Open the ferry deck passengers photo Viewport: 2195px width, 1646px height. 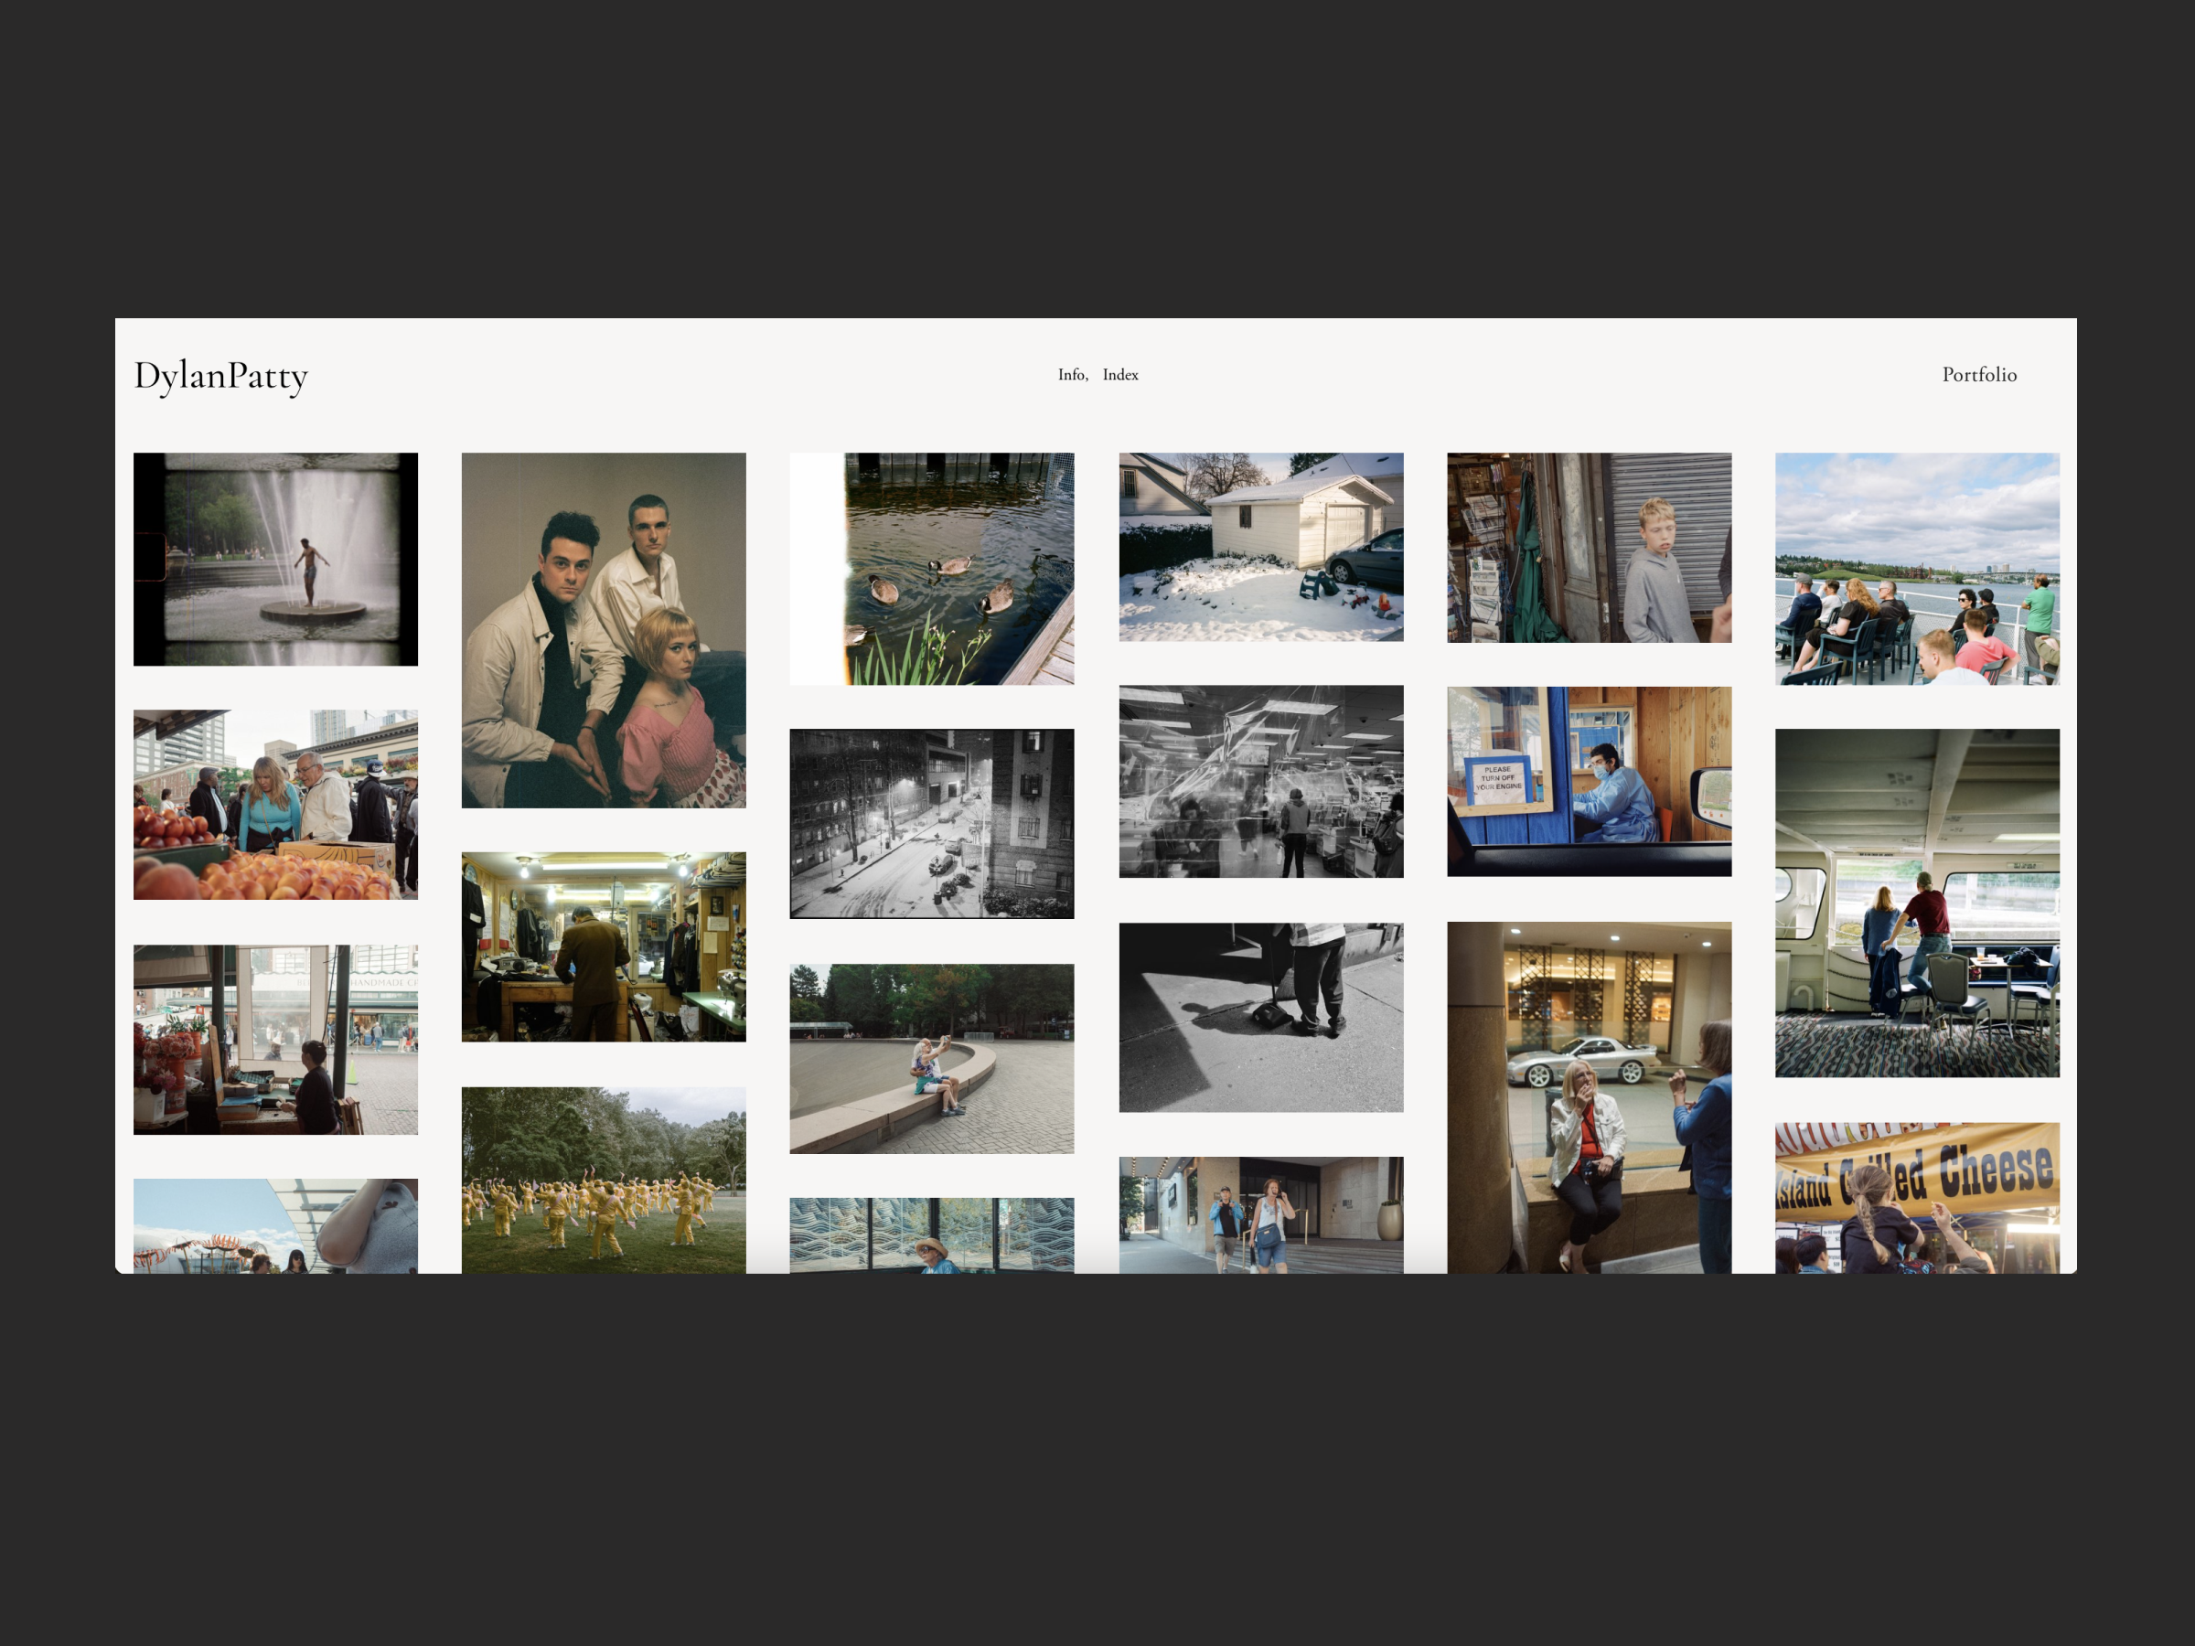1916,569
